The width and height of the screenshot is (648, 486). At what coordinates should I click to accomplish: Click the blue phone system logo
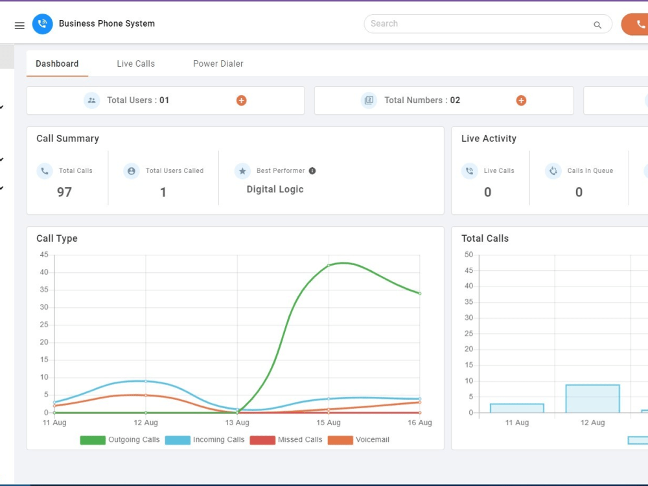click(43, 24)
